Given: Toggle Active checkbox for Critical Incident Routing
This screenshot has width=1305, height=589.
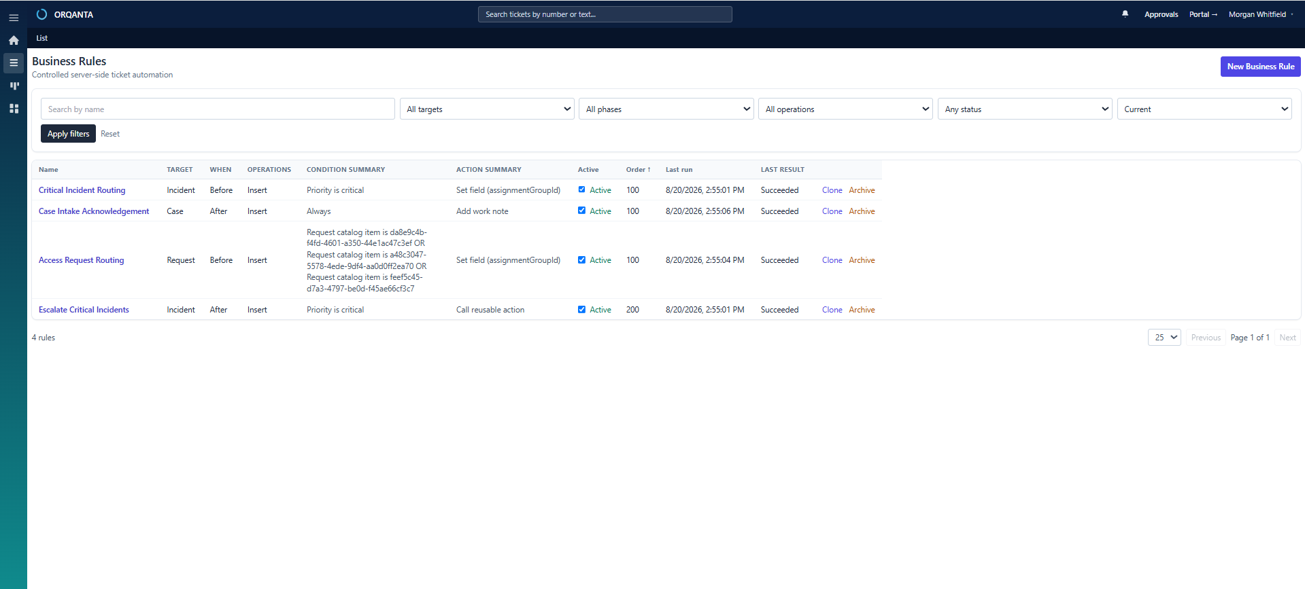Looking at the screenshot, I should tap(581, 190).
